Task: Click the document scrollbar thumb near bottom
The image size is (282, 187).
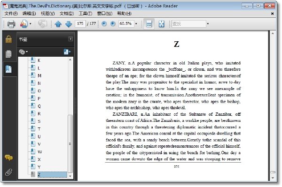Action: coord(273,172)
